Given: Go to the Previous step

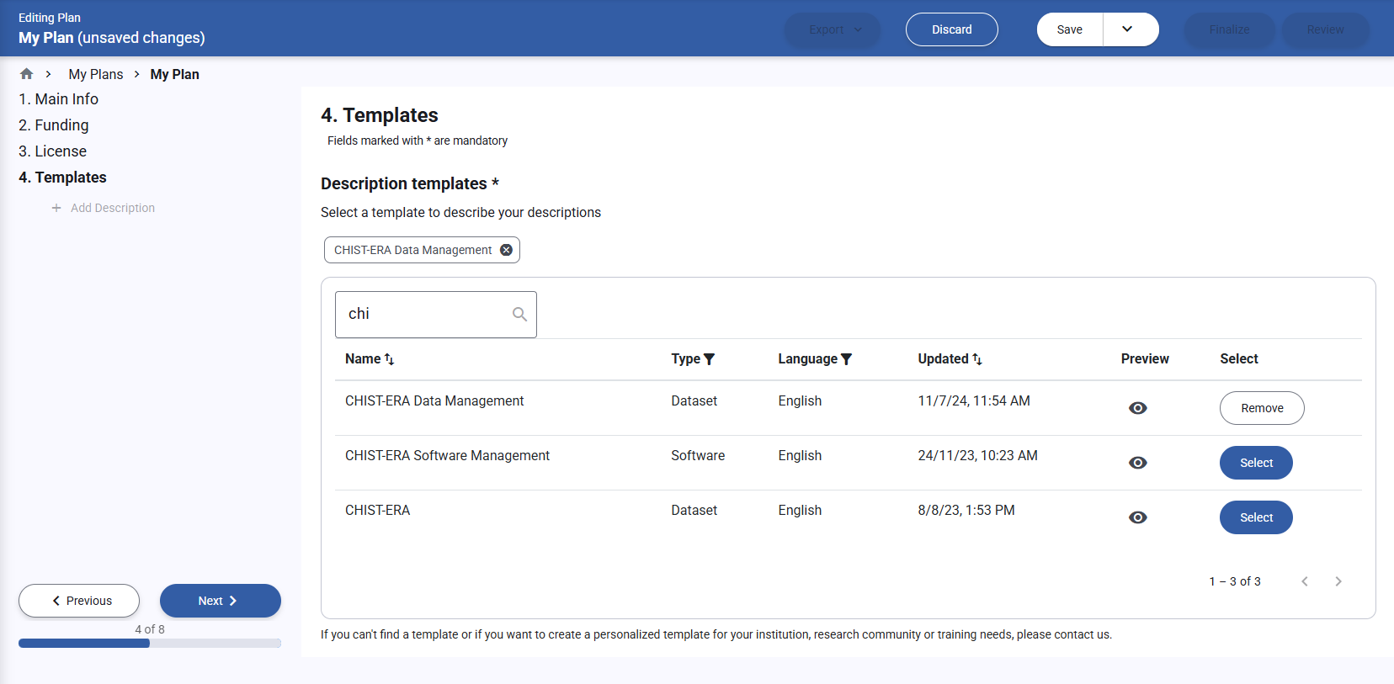Looking at the screenshot, I should point(79,601).
